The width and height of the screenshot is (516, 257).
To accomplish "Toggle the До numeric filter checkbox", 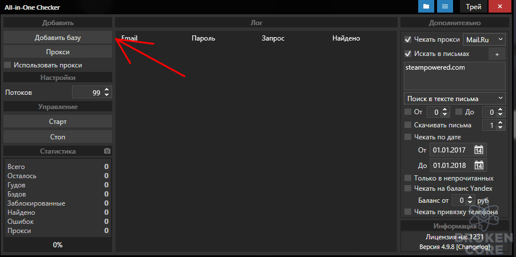I will (x=459, y=112).
